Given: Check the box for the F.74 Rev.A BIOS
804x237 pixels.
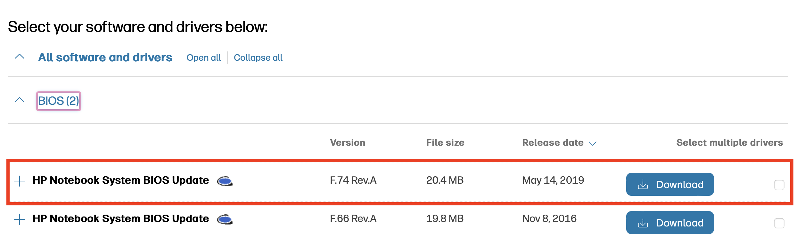Looking at the screenshot, I should pyautogui.click(x=779, y=185).
